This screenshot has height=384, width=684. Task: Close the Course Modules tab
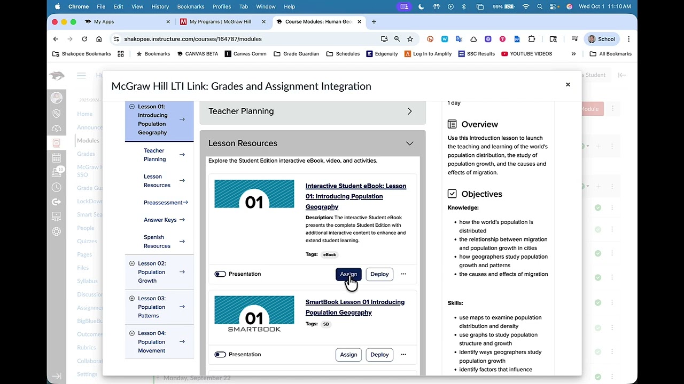[x=360, y=22]
